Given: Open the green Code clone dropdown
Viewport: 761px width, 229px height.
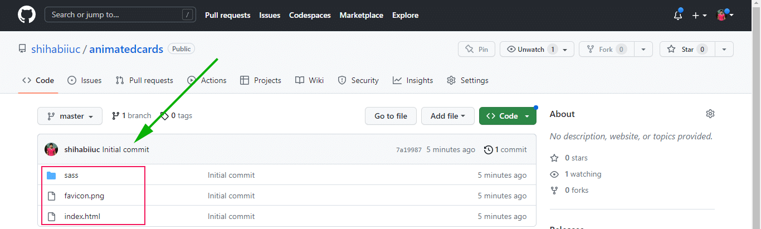Looking at the screenshot, I should (x=508, y=116).
